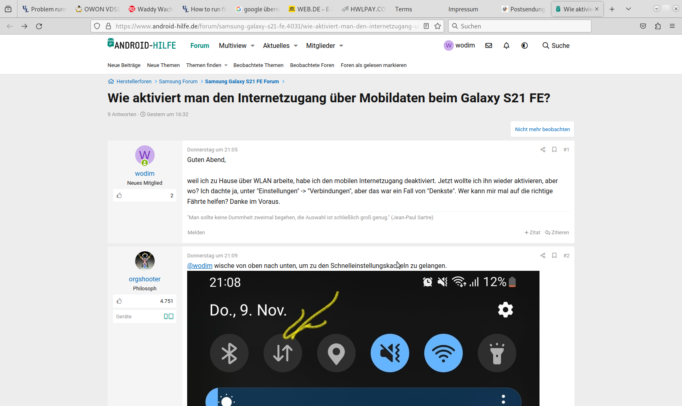Viewport: 682px width, 406px height.
Task: Expand the Aktuelles menu arrow
Action: 296,46
